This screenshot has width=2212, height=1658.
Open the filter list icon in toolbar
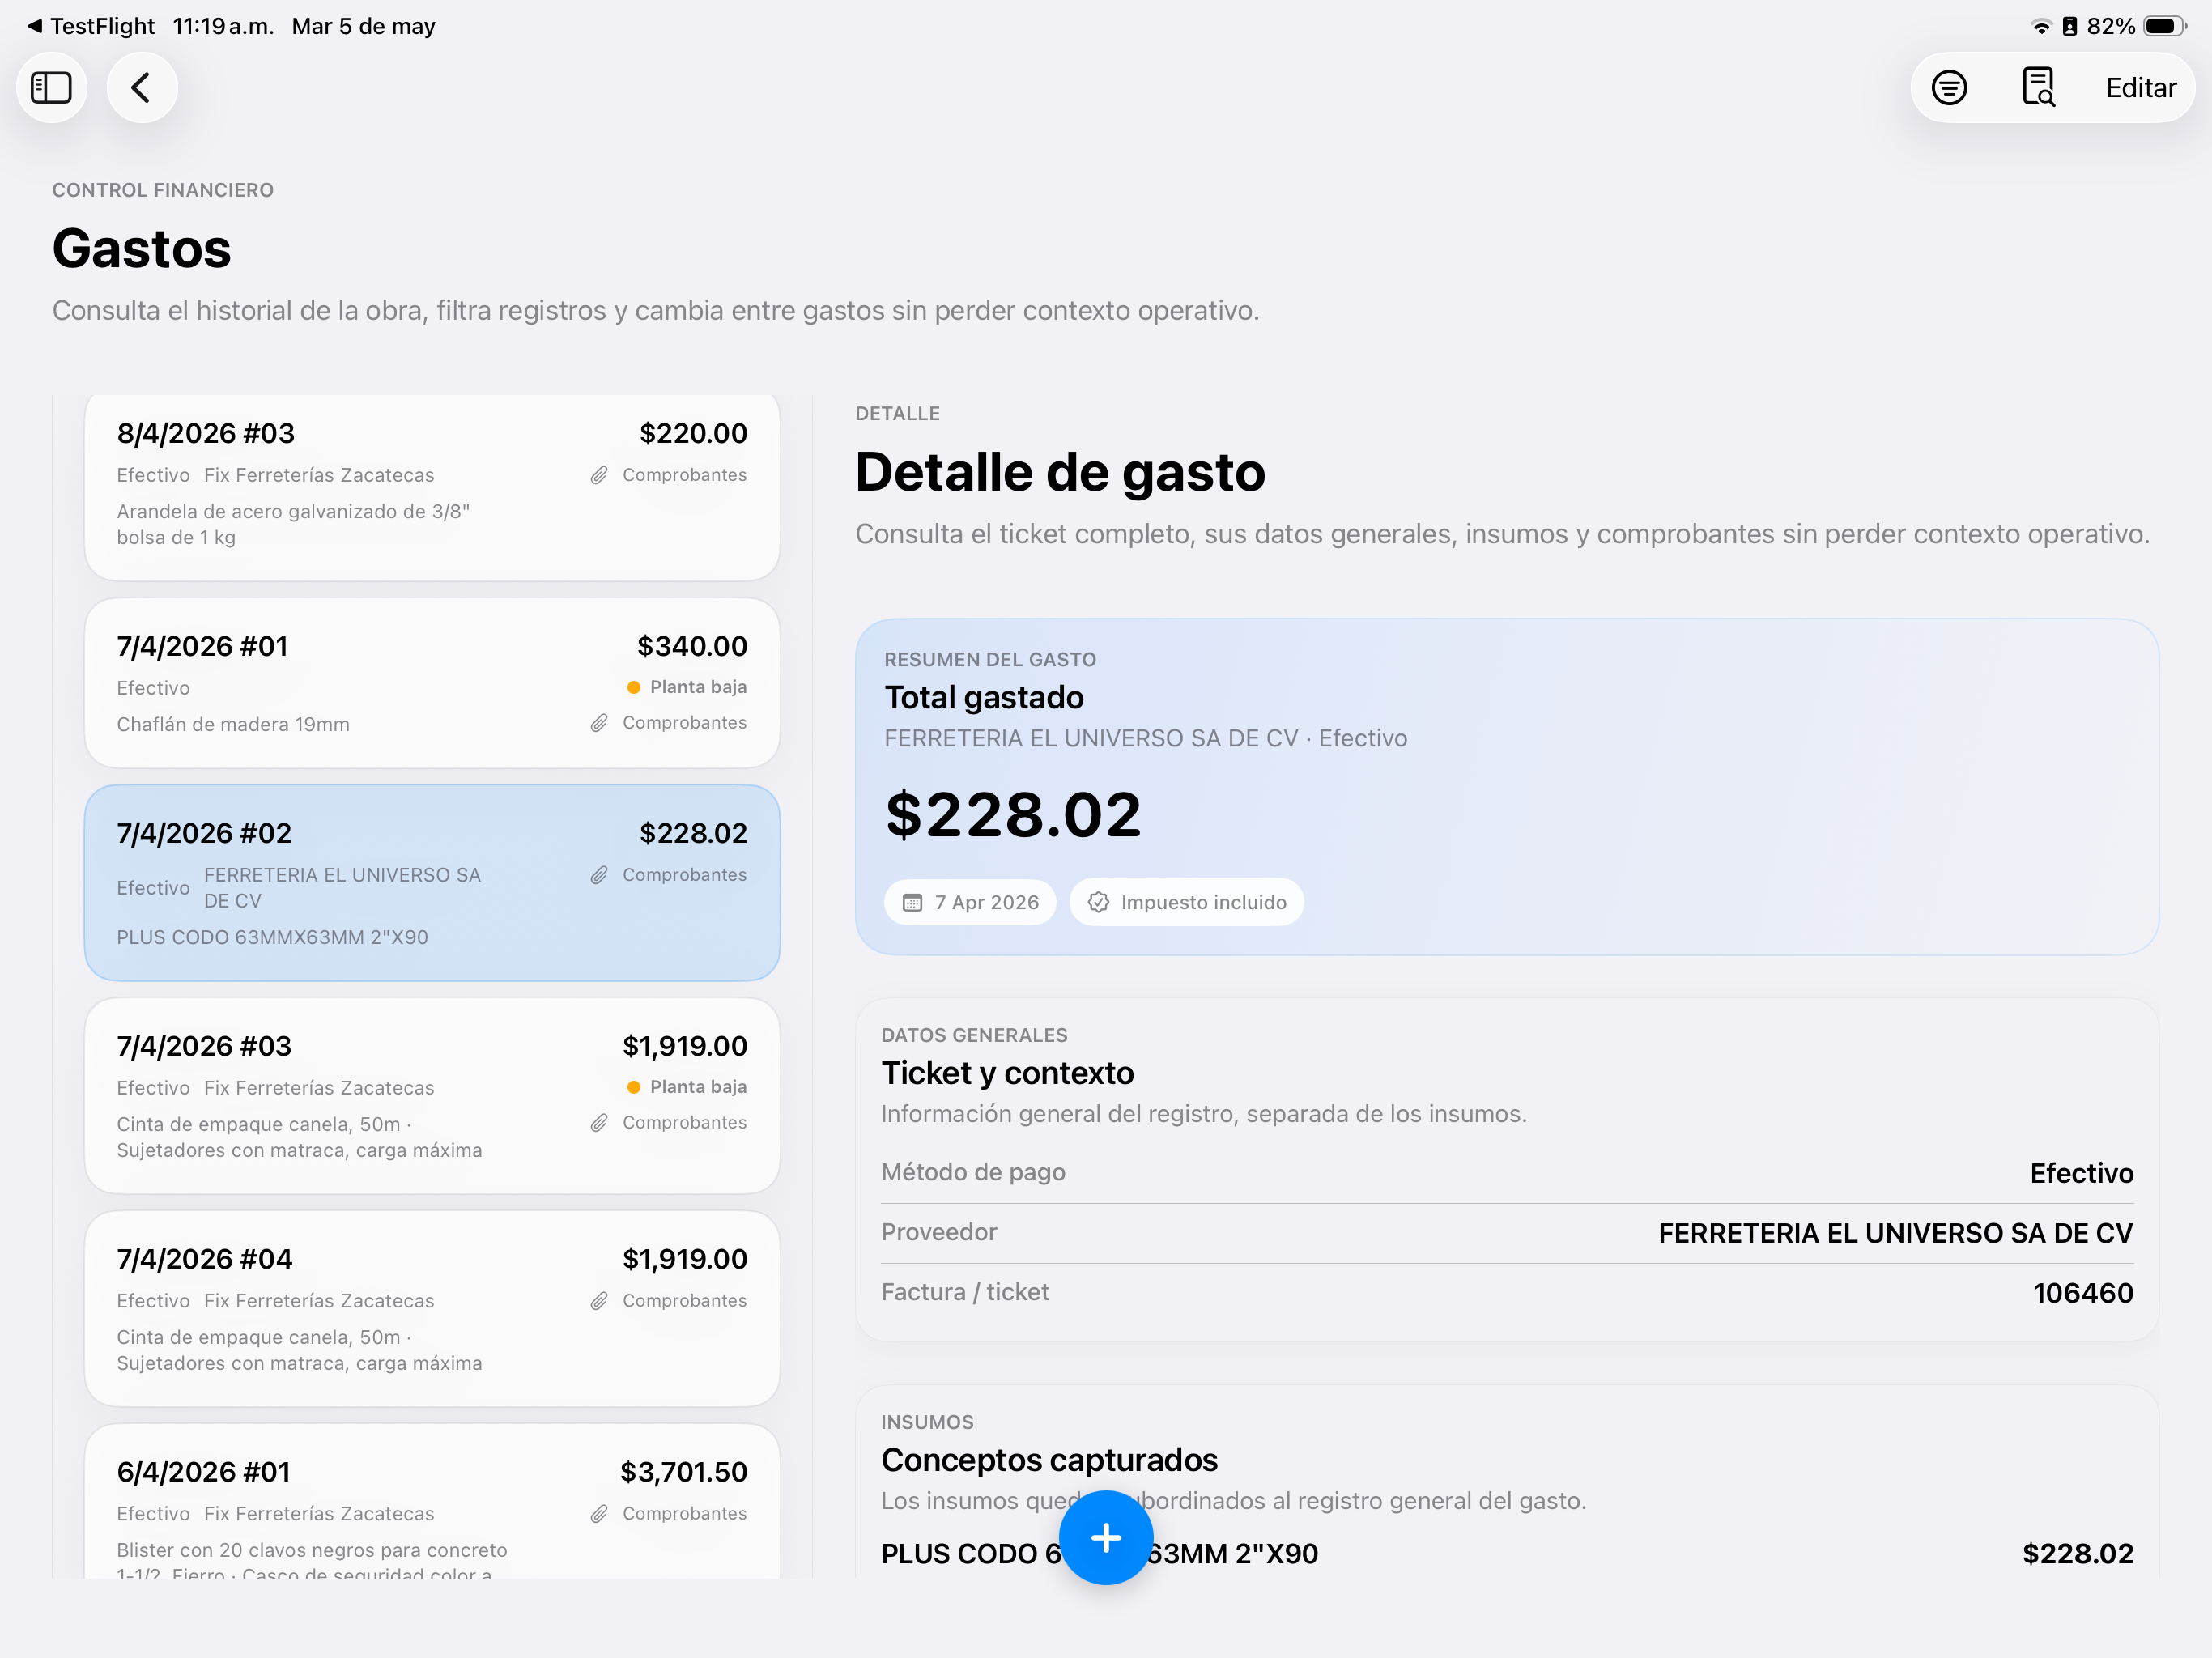tap(1948, 88)
